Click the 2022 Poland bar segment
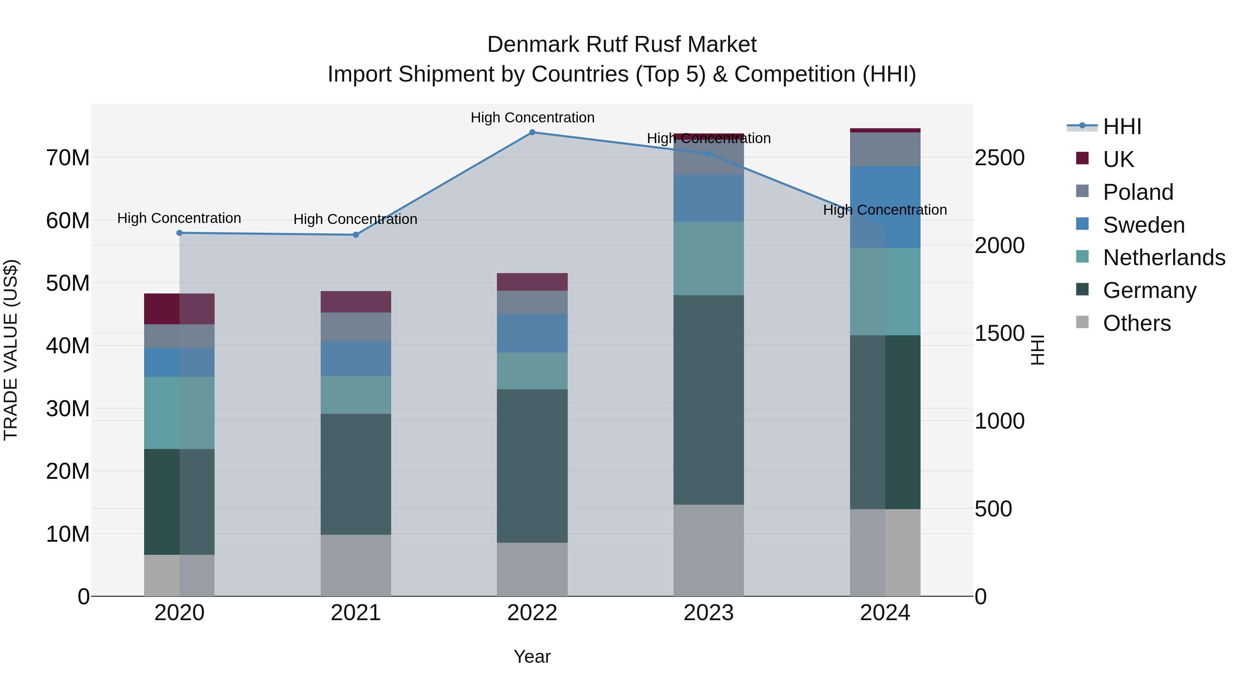Image resolution: width=1244 pixels, height=700 pixels. pyautogui.click(x=532, y=302)
